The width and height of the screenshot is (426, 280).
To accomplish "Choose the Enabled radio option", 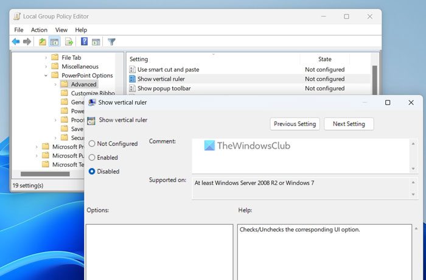I will coord(92,158).
